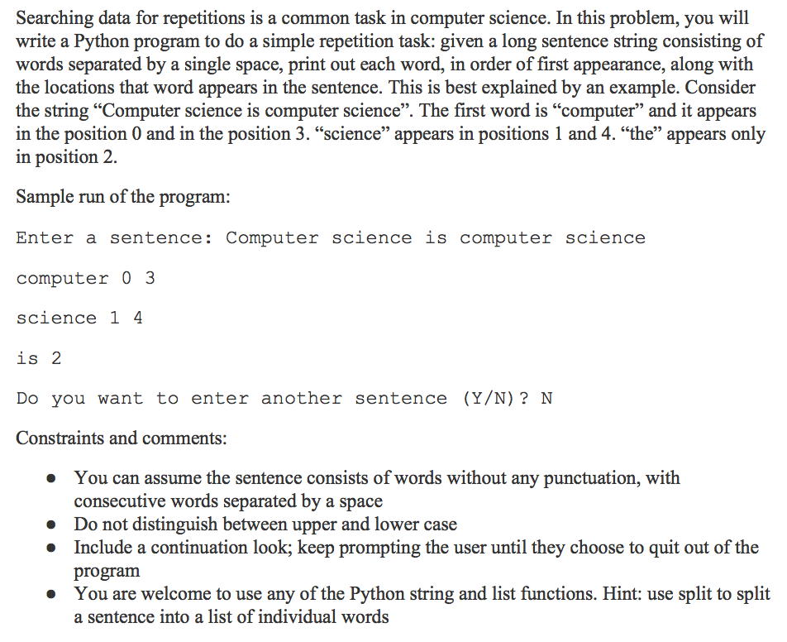Image resolution: width=787 pixels, height=642 pixels.
Task: Click the bullet 'Do not distinguish between upper and lower case'
Action: point(265,524)
